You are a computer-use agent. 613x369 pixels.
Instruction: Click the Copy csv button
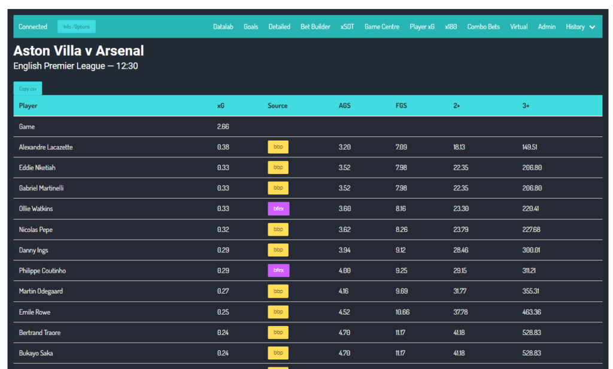(28, 89)
